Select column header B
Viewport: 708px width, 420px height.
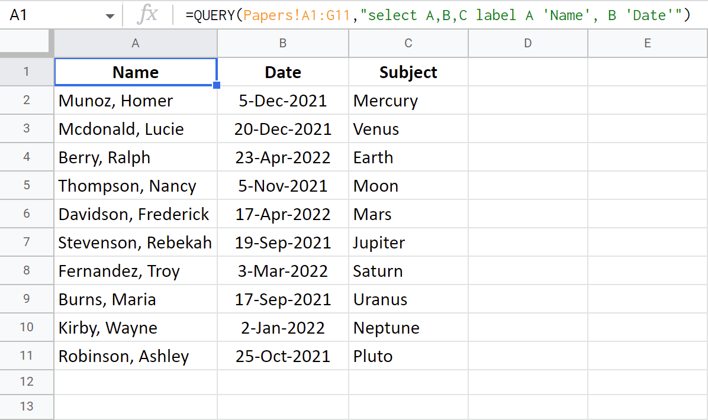282,43
